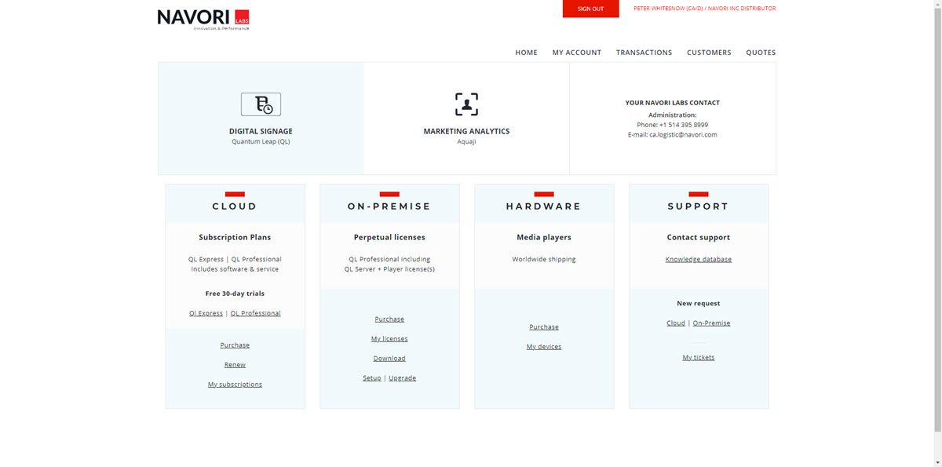This screenshot has height=467, width=942.
Task: Open My devices under Hardware
Action: click(544, 347)
